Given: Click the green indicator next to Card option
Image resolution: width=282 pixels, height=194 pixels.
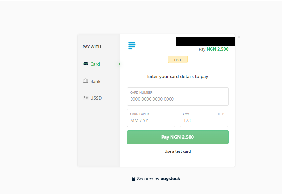Looking at the screenshot, I should (x=119, y=65).
